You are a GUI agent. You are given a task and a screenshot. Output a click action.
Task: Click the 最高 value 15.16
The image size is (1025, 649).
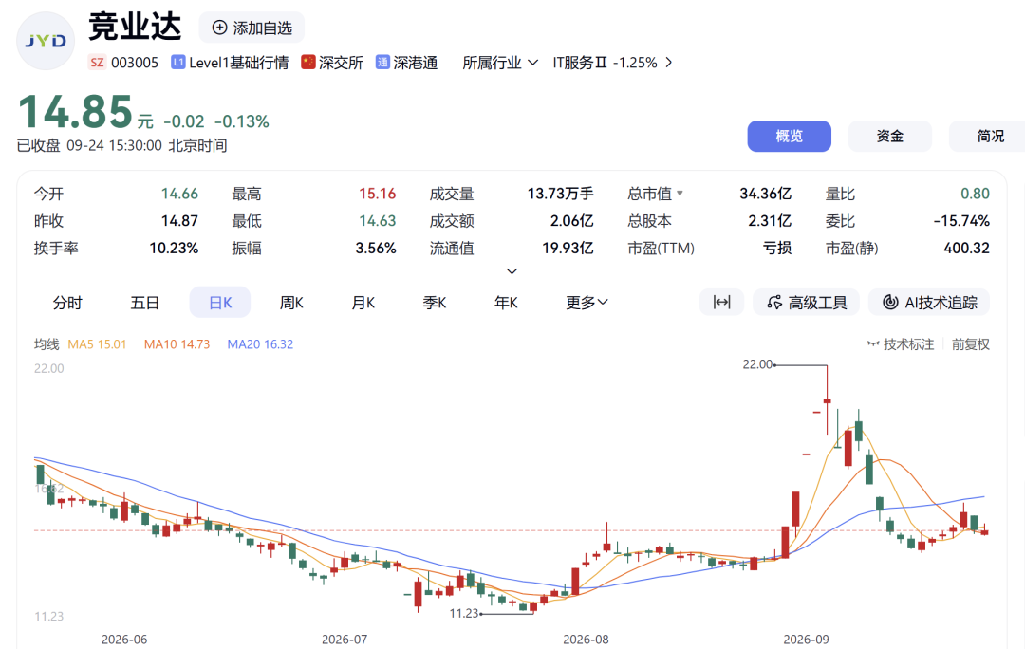point(377,194)
